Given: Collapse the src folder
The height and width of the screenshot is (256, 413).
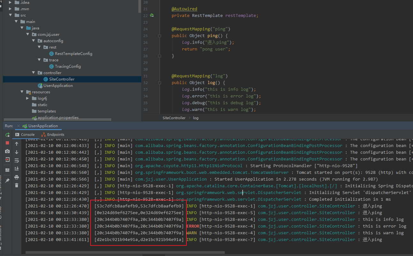Looking at the screenshot, I should 11,15.
